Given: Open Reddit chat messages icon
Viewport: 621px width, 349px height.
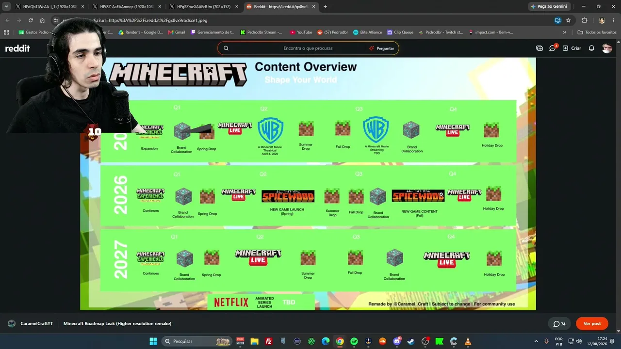Looking at the screenshot, I should coord(553,48).
